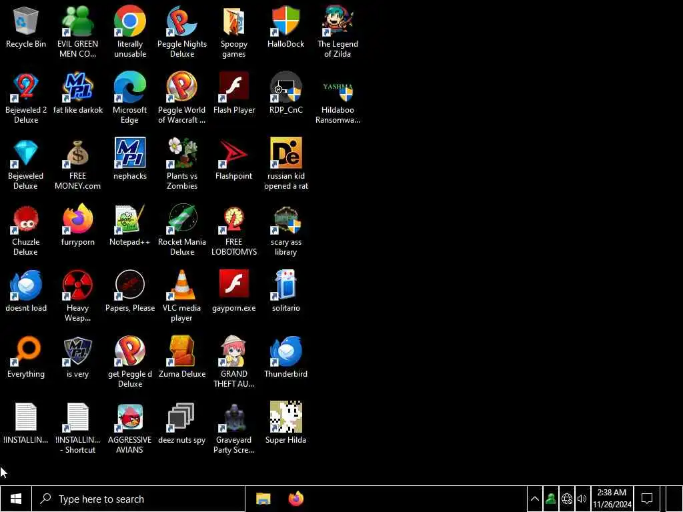Click the AGGRESSIVE AVIANS red bird icon

click(x=130, y=417)
